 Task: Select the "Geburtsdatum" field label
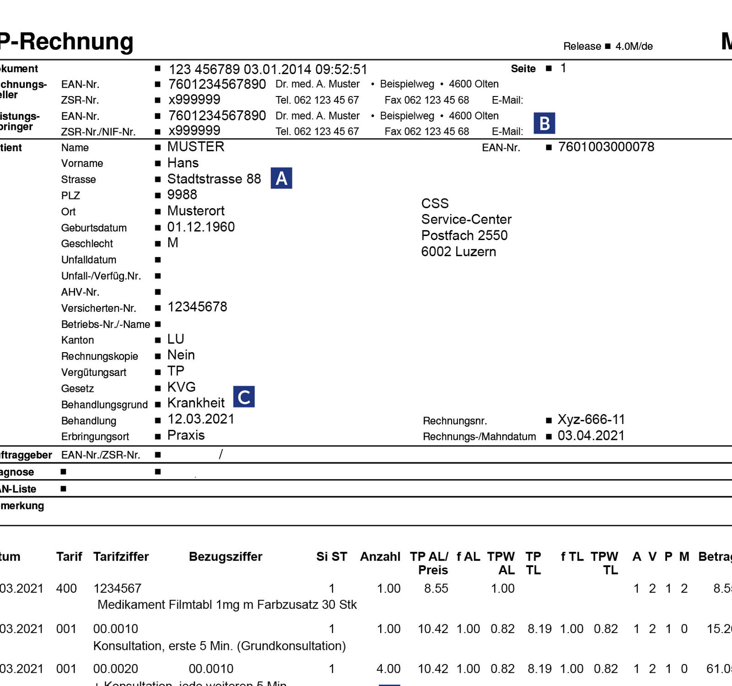coord(94,228)
